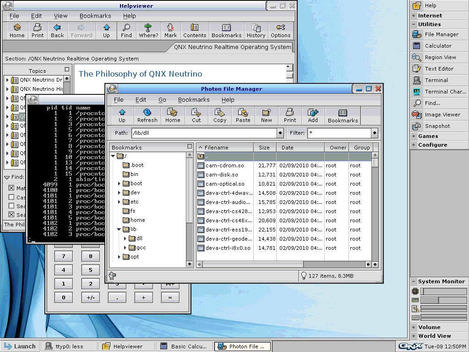Open Bookmarks from the File Manager toolbar
The image size is (469, 352).
(x=342, y=115)
